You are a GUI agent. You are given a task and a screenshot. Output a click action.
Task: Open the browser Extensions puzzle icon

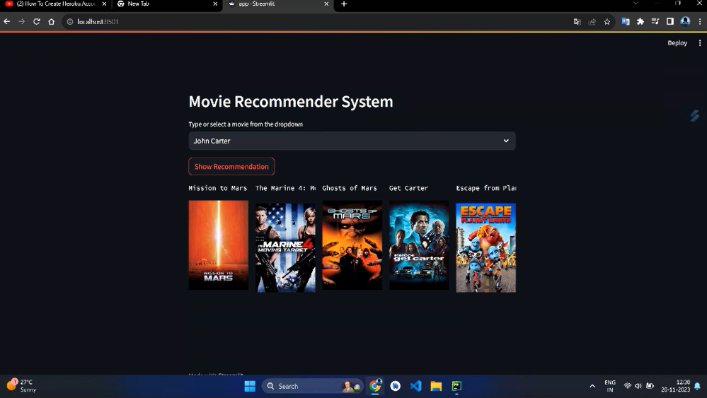[x=640, y=22]
